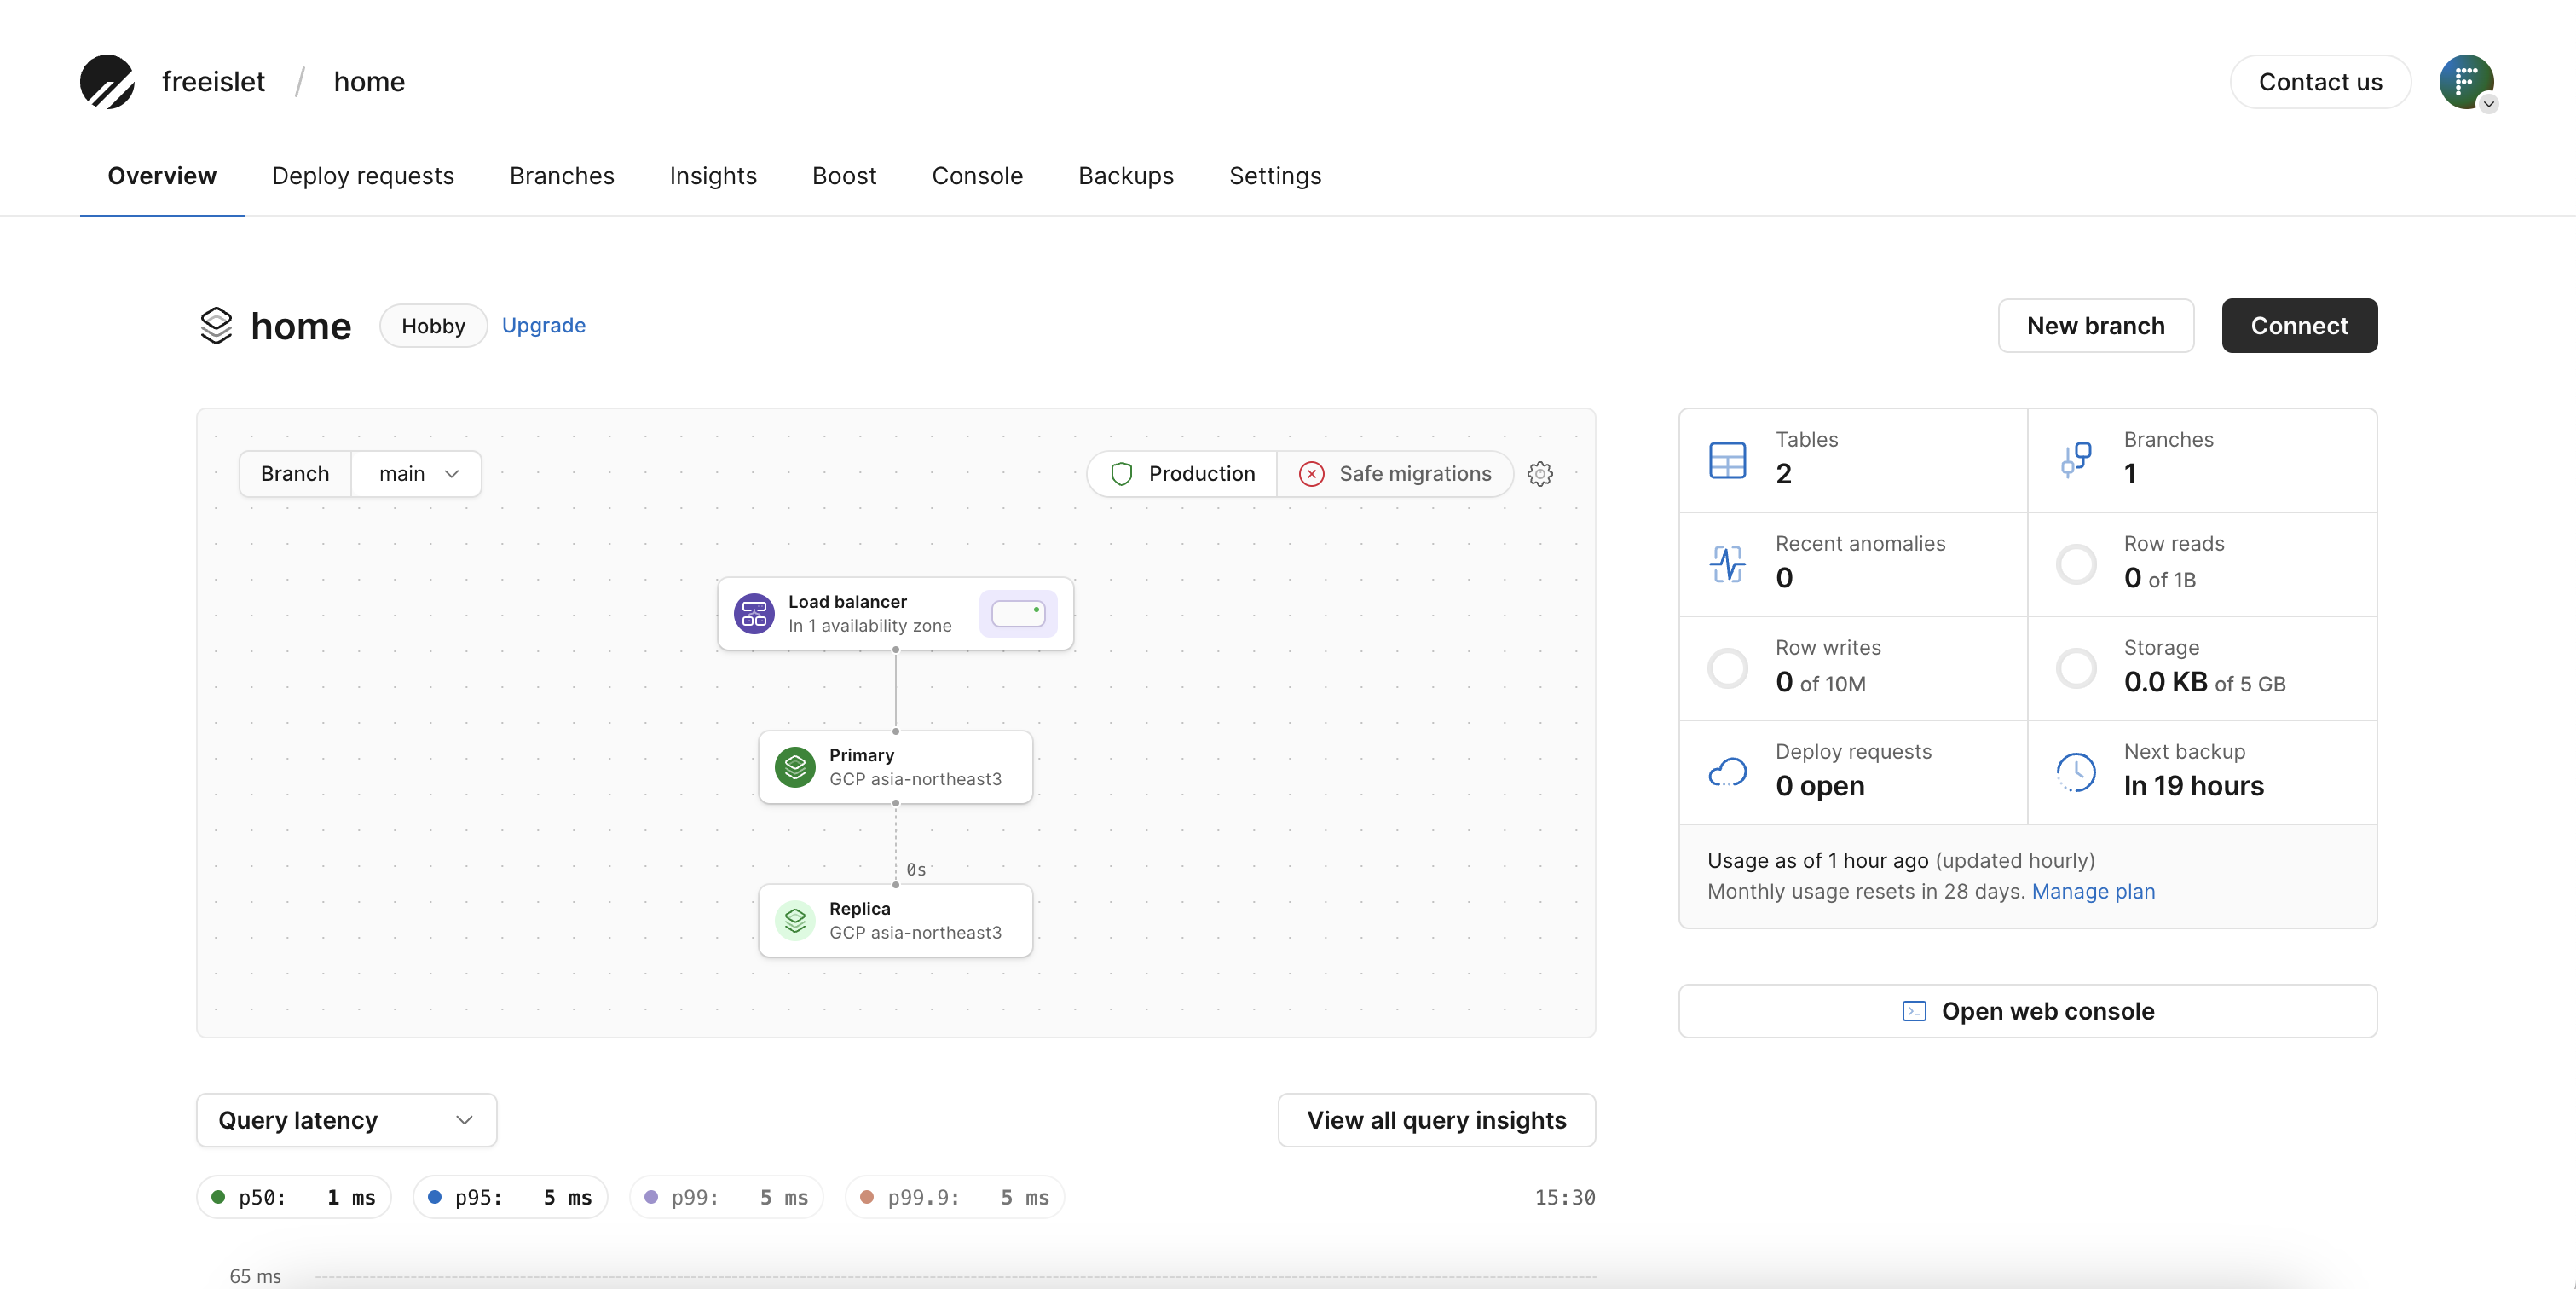This screenshot has height=1289, width=2576.
Task: Open the branch settings gear icon
Action: [1540, 474]
